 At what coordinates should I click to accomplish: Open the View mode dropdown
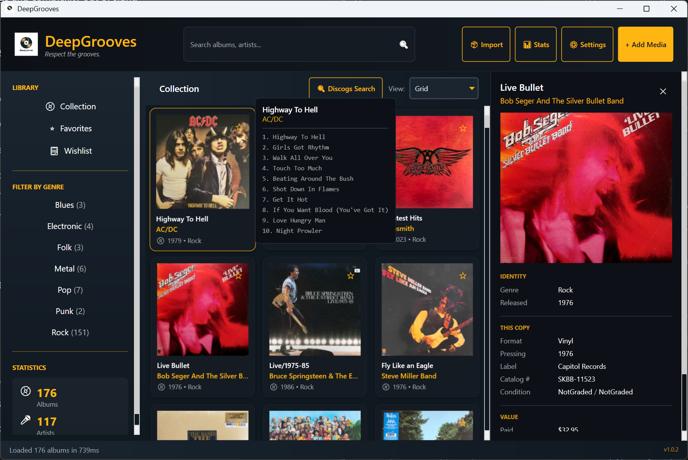(x=444, y=88)
